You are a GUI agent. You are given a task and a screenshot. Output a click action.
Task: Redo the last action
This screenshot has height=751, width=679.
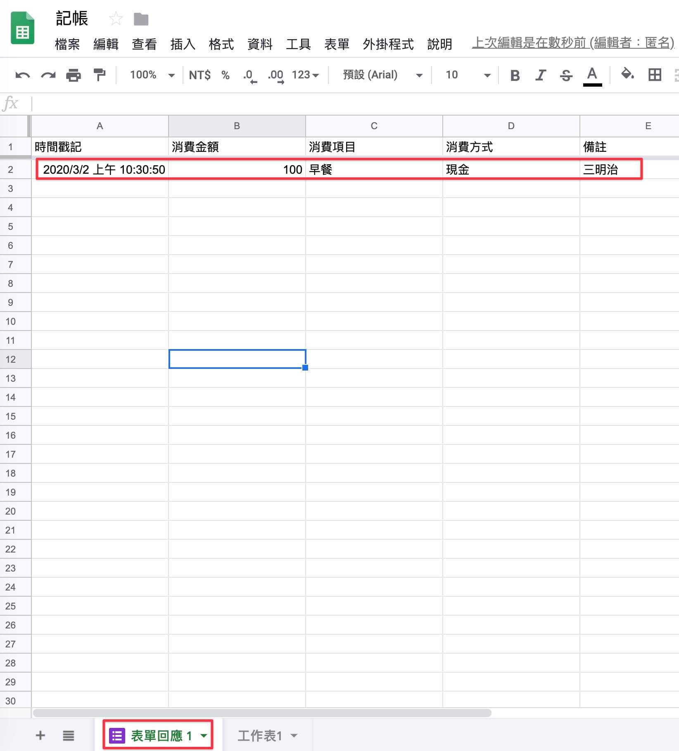tap(48, 75)
